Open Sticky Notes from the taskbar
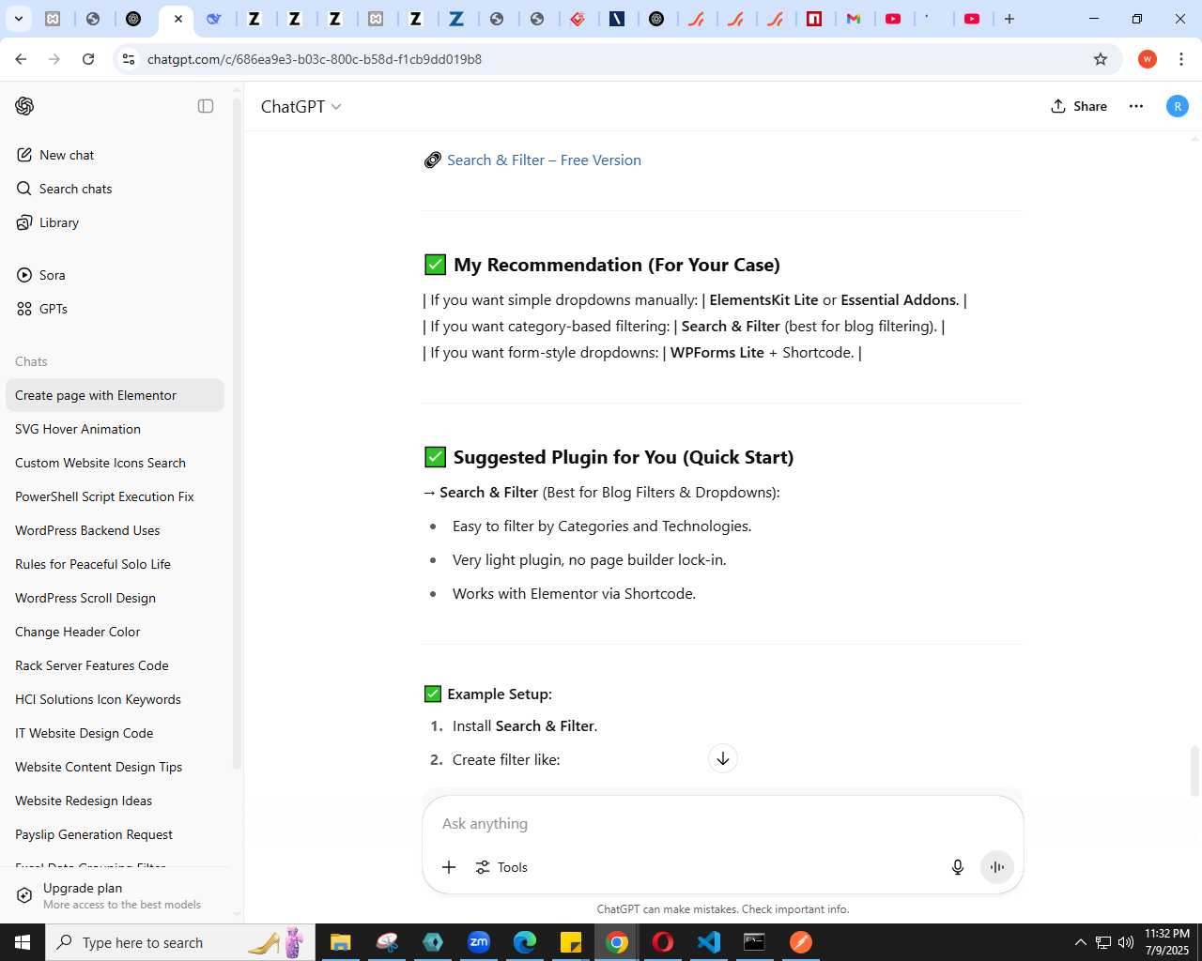Screen dimensions: 1202x961 point(570,942)
